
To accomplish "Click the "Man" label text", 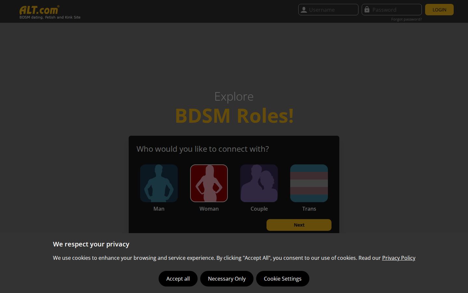I will [x=159, y=209].
